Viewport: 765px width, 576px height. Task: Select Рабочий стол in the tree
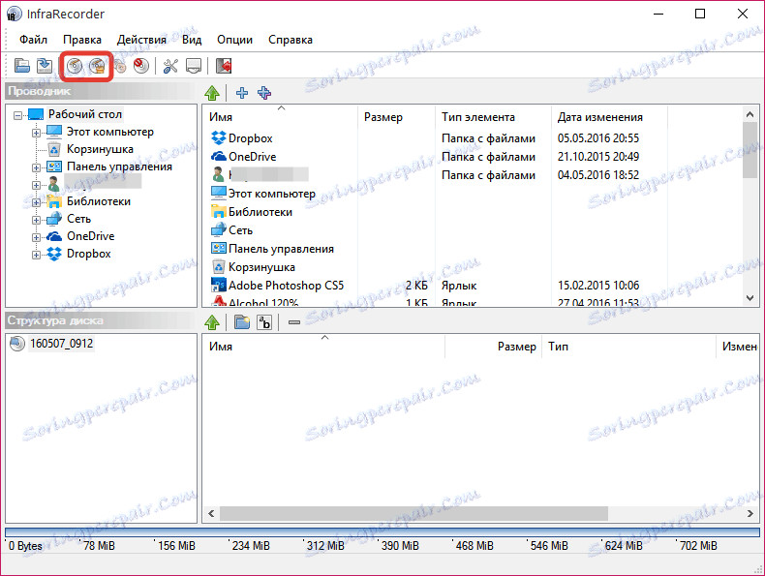click(x=85, y=114)
